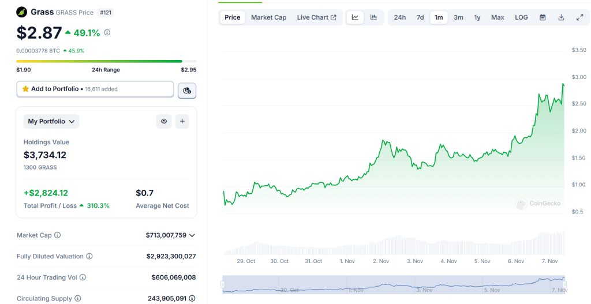Click the $0.7 Average Net Cost value
591x304 pixels.
click(x=145, y=193)
